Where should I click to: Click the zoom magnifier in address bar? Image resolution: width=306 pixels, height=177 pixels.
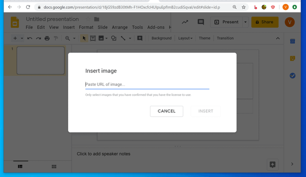pyautogui.click(x=234, y=7)
